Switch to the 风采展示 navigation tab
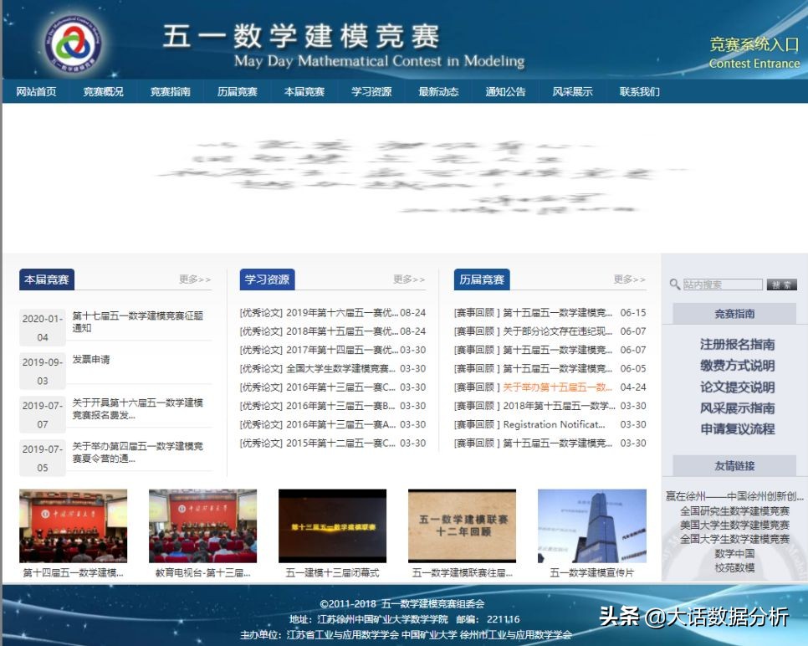The height and width of the screenshot is (646, 808). click(x=572, y=92)
